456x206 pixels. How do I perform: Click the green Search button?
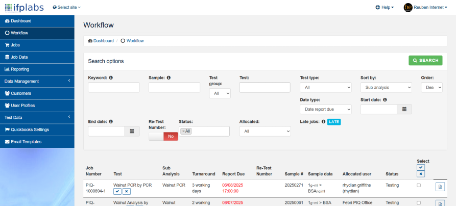(425, 60)
